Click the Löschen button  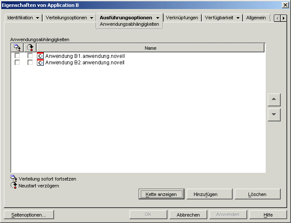click(x=258, y=194)
